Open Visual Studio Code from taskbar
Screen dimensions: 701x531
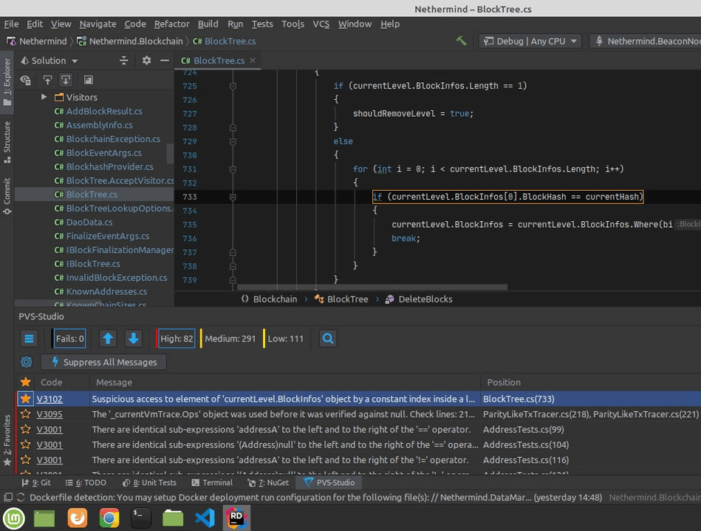tap(205, 518)
